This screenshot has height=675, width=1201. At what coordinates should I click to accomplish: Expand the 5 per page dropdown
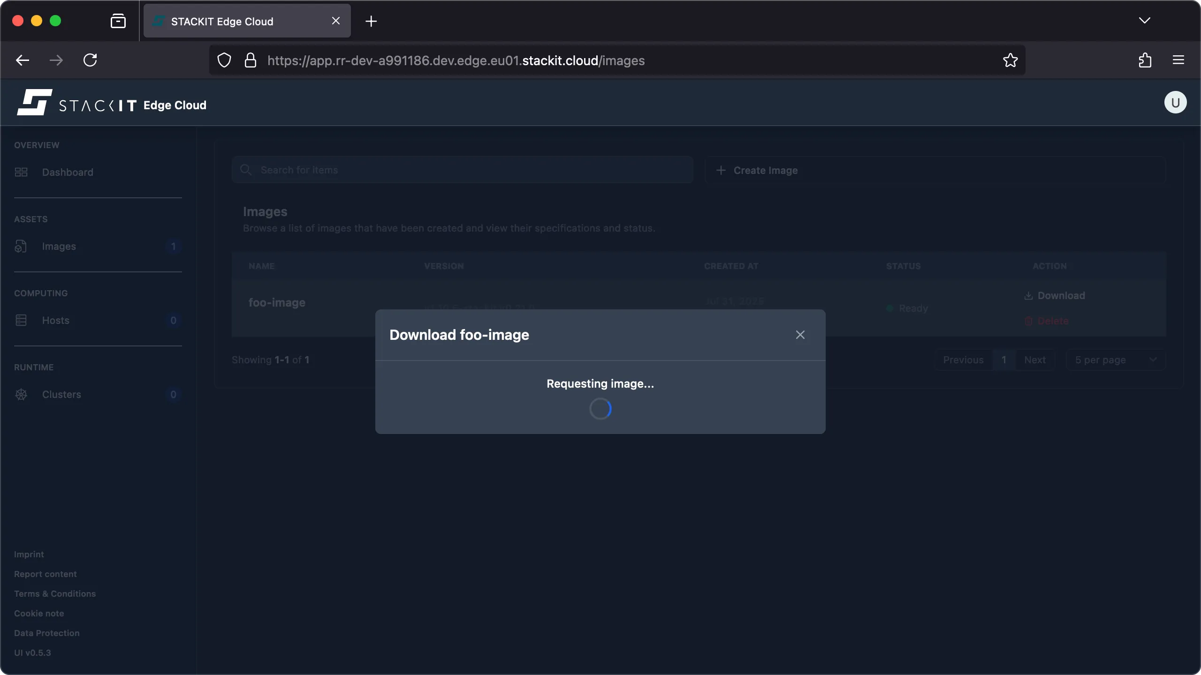click(1115, 360)
